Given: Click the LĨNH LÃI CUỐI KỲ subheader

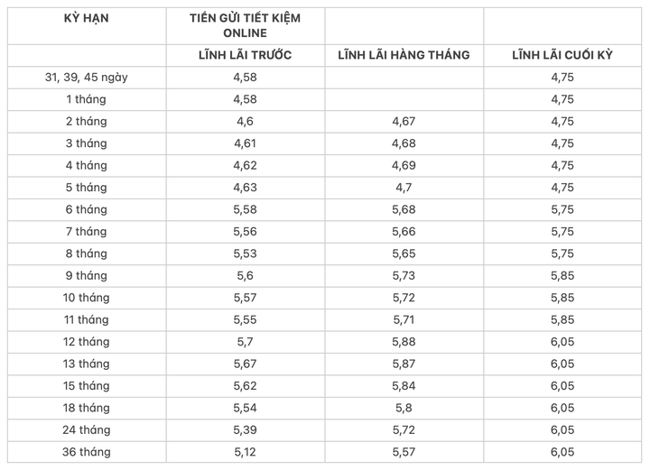Looking at the screenshot, I should pyautogui.click(x=562, y=55).
